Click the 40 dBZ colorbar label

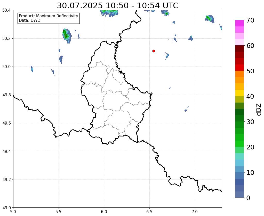[250, 96]
